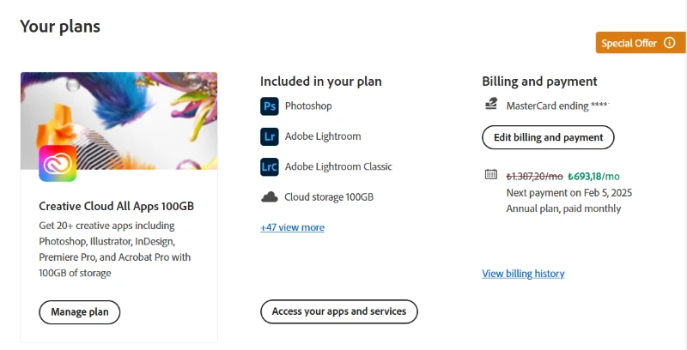Click the payment card icon

click(x=491, y=104)
